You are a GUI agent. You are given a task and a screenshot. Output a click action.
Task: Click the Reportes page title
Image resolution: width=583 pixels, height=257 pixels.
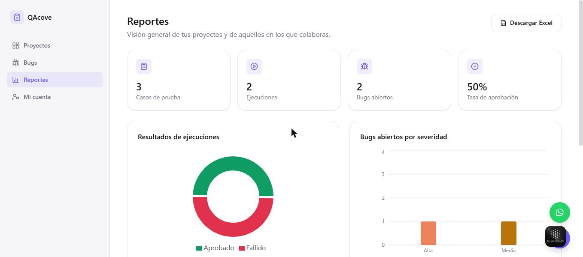pyautogui.click(x=148, y=21)
